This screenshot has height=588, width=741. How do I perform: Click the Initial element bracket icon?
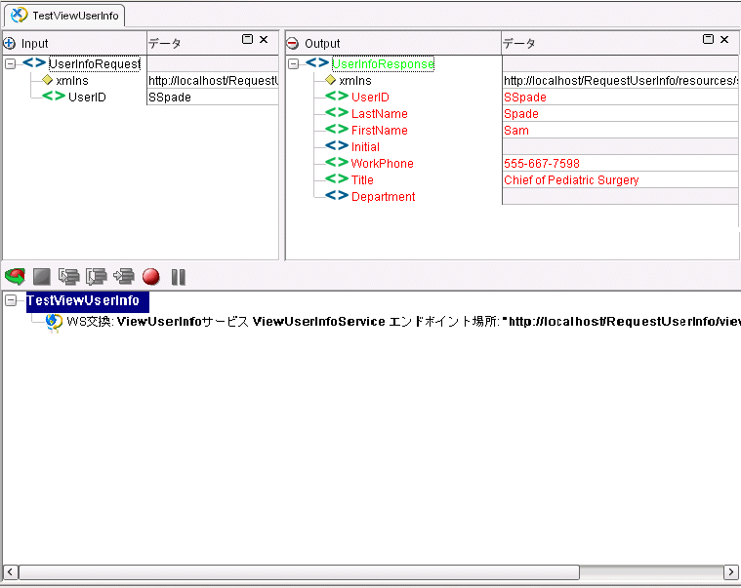[337, 146]
